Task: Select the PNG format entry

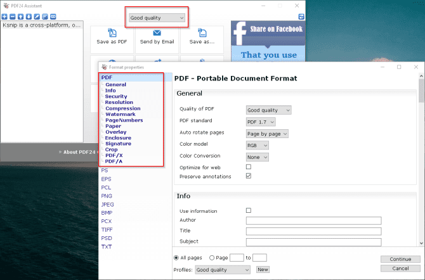Action: [x=107, y=196]
